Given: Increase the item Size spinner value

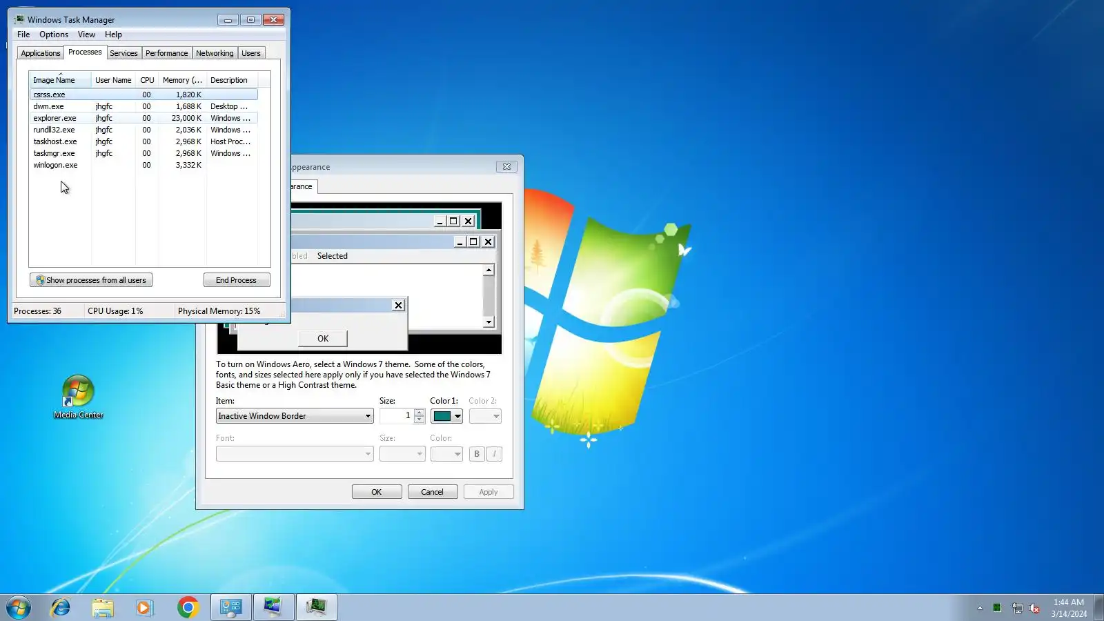Looking at the screenshot, I should pos(419,413).
